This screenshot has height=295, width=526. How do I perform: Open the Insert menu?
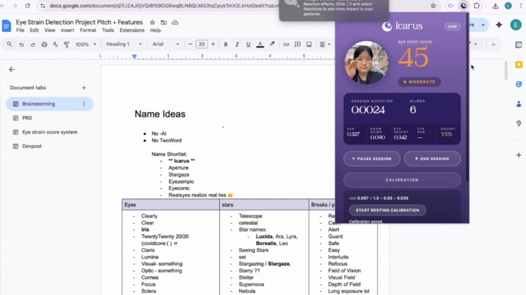click(67, 30)
